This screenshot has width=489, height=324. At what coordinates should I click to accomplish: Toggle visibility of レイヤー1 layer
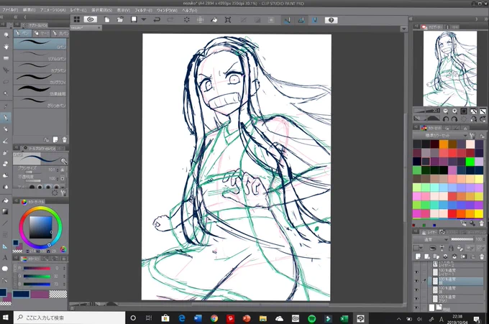click(416, 272)
